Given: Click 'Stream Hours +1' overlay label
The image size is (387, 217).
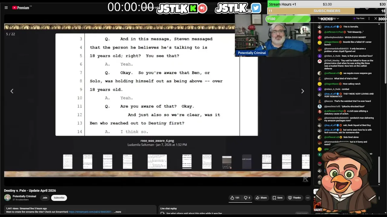Looking at the screenshot, I should 282,4.
